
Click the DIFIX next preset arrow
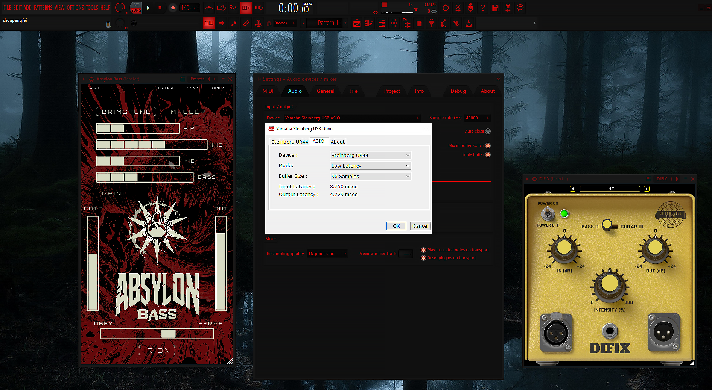pos(647,189)
